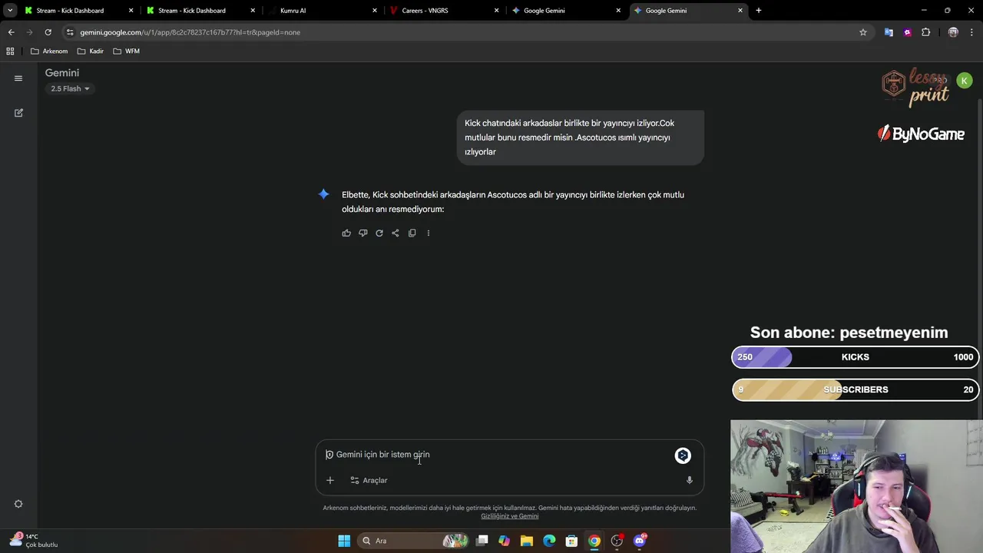This screenshot has width=983, height=553.
Task: Open the Gizliliğiniz ve Gemini link
Action: (509, 516)
